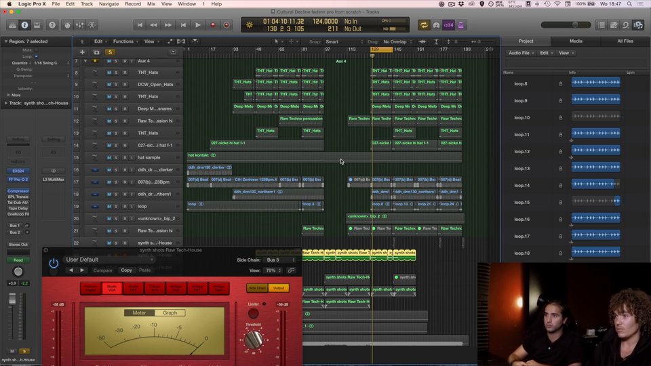Open the Quick Help question icon

click(52, 25)
